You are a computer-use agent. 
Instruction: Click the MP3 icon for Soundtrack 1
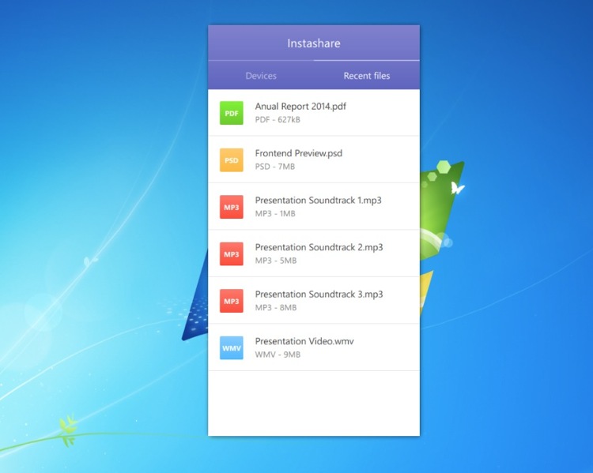coord(232,207)
